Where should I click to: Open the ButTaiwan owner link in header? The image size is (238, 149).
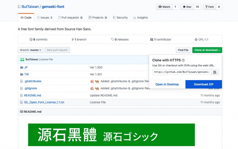click(30, 7)
